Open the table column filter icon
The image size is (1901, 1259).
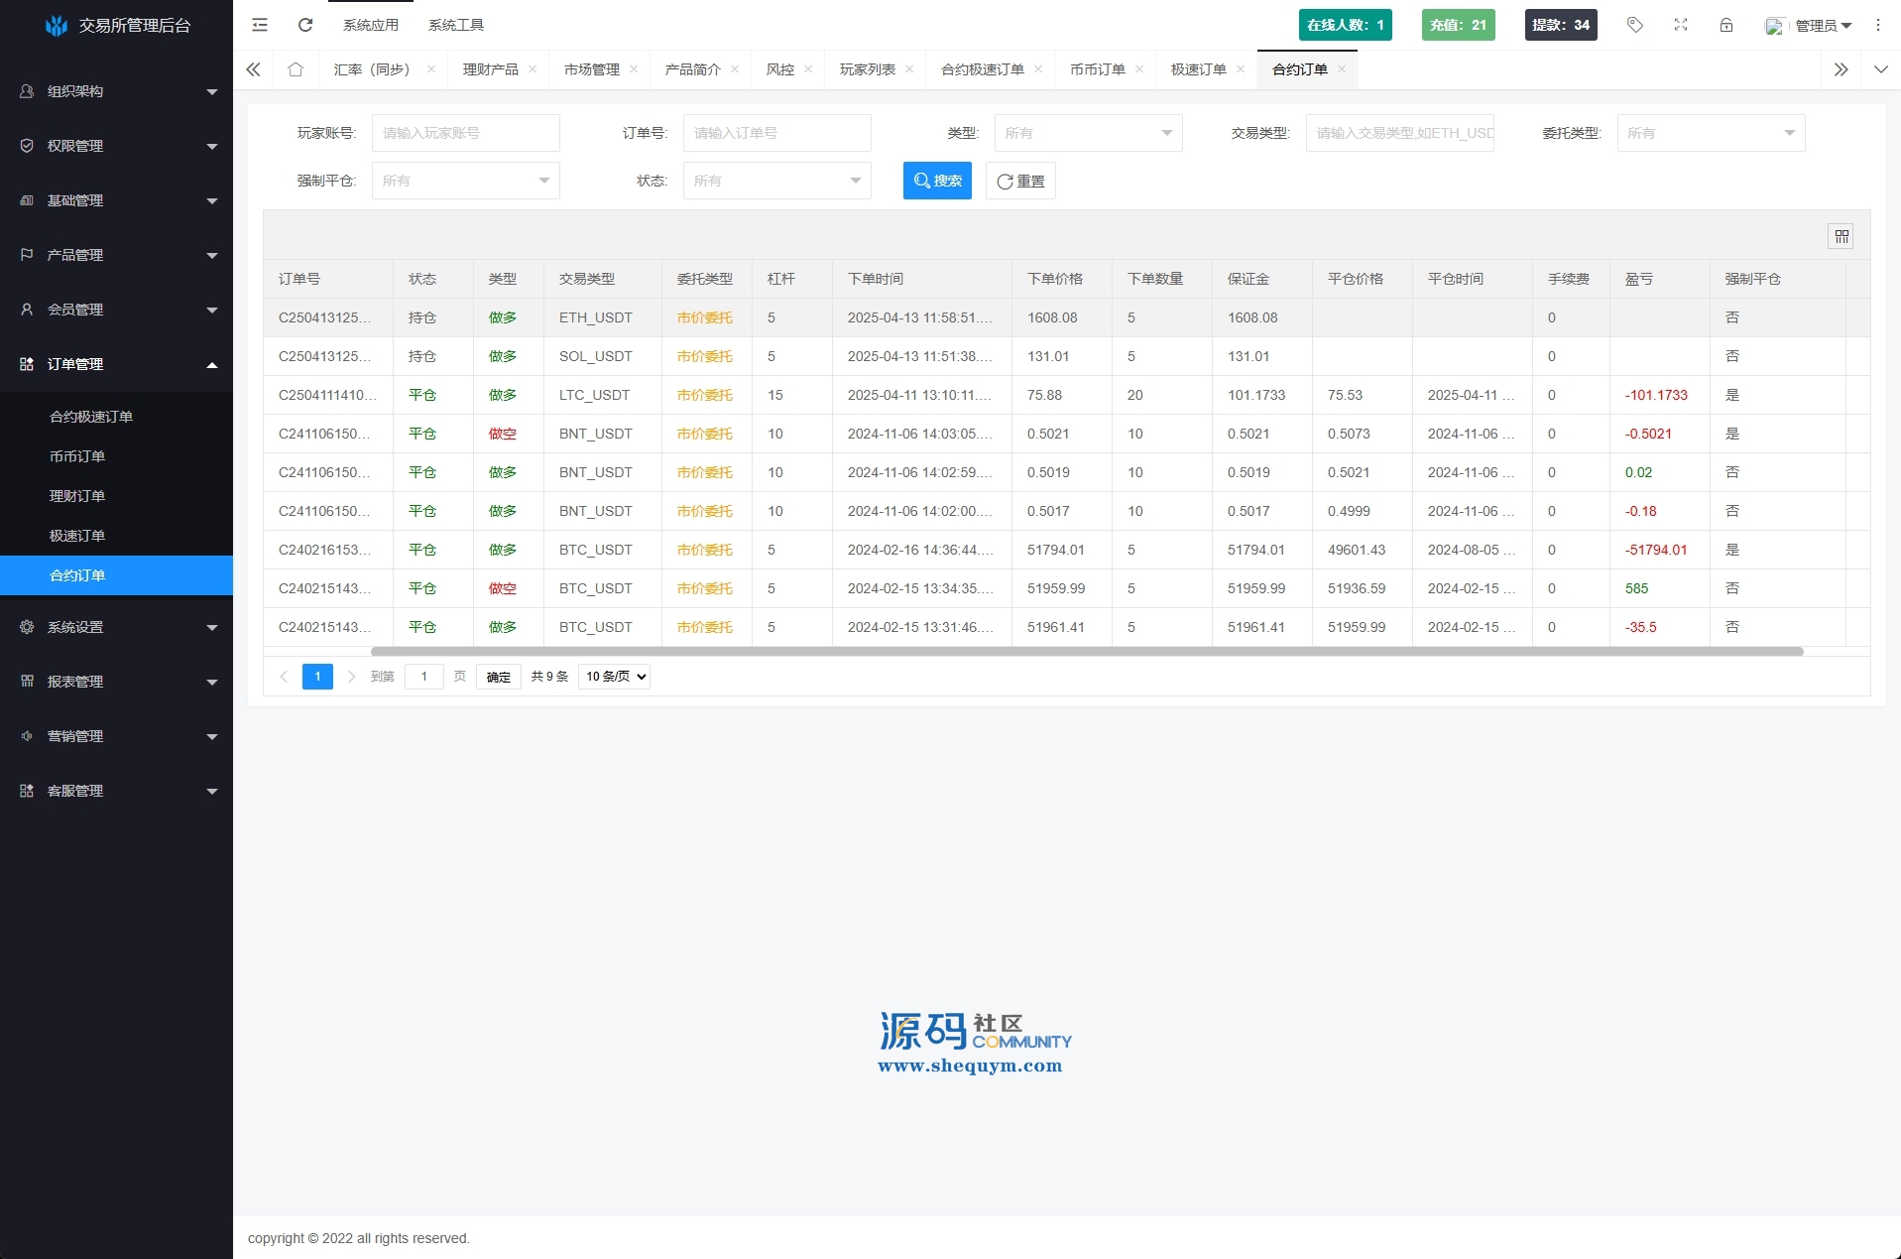[1841, 236]
